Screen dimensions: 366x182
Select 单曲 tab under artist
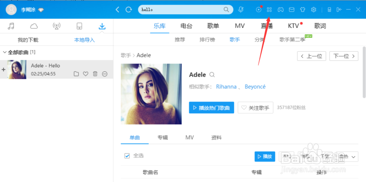135,138
